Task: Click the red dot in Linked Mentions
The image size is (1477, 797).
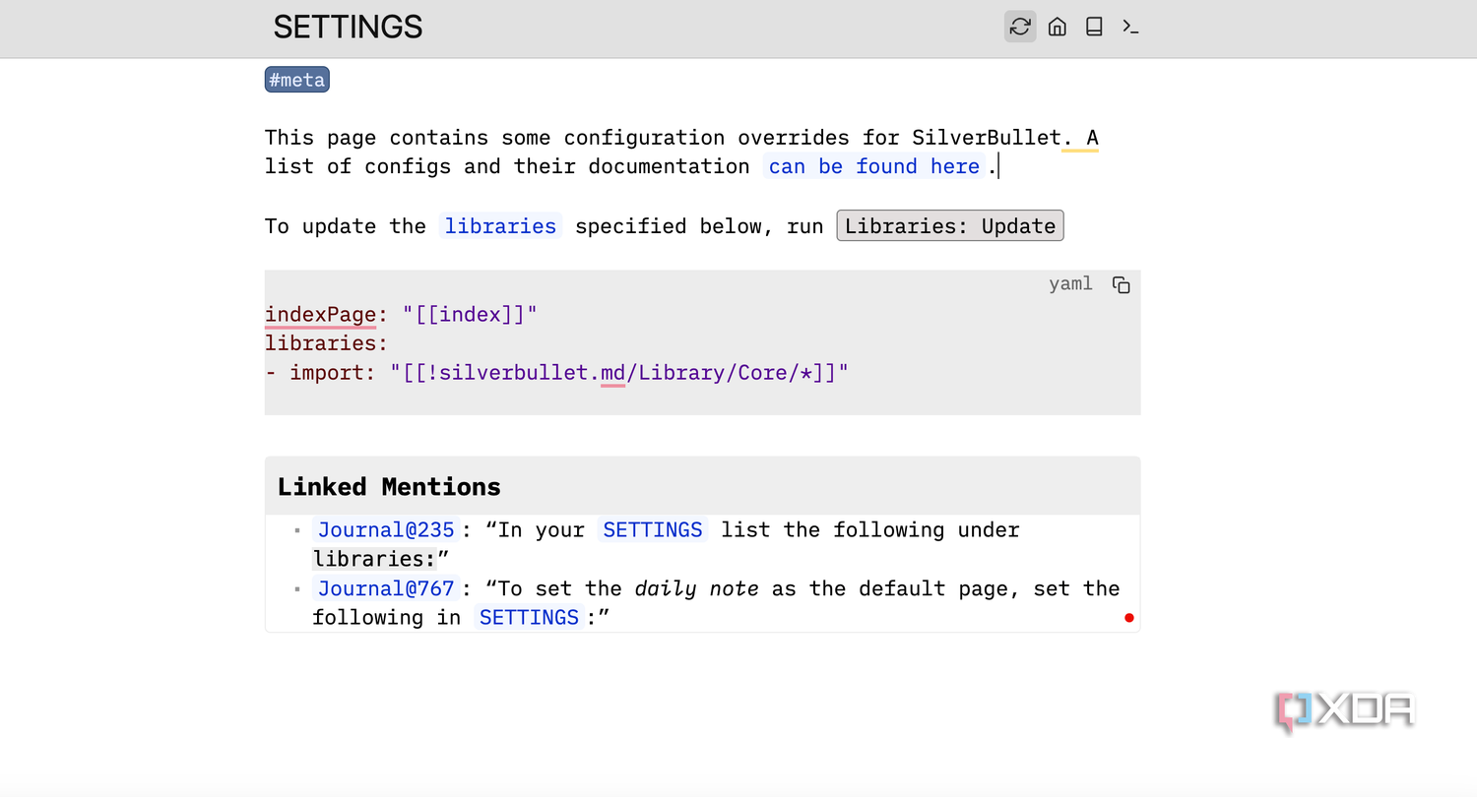Action: (1129, 618)
